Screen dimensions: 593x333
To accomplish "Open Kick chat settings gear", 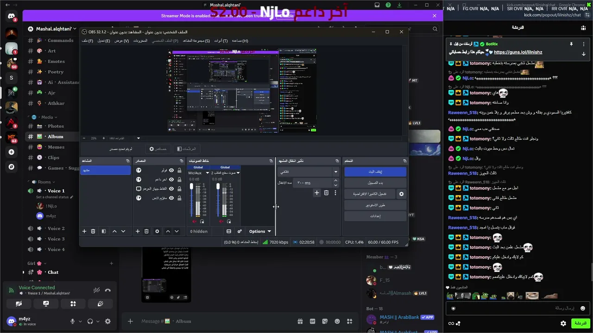I will point(563,323).
